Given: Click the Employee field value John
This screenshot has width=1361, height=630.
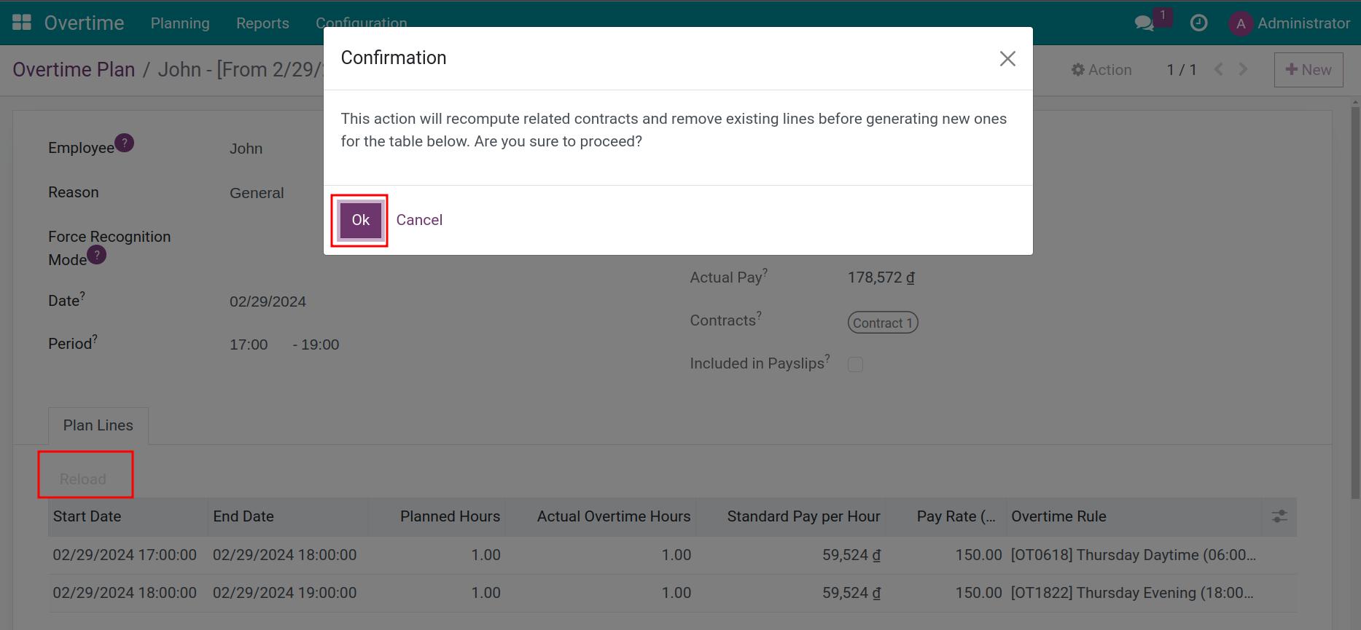Looking at the screenshot, I should pos(246,149).
